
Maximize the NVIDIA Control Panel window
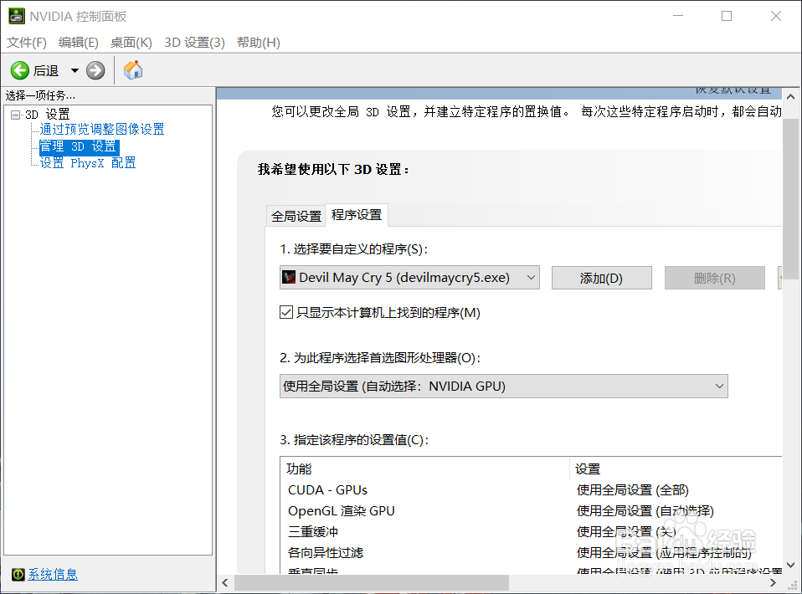(727, 17)
